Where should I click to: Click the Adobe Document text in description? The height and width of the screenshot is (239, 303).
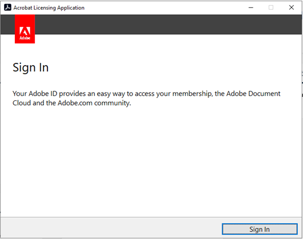click(x=253, y=94)
